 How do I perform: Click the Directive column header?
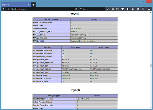pyautogui.click(x=47, y=47)
